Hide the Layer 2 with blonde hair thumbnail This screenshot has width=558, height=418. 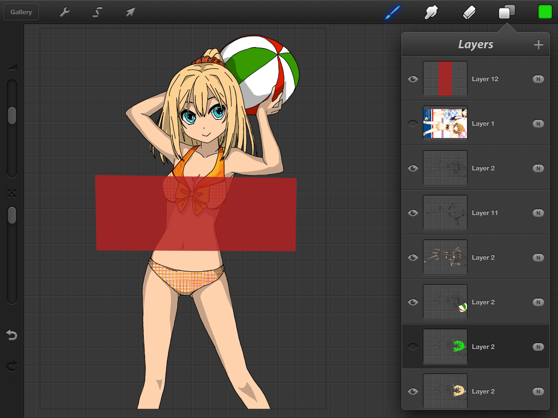413,391
